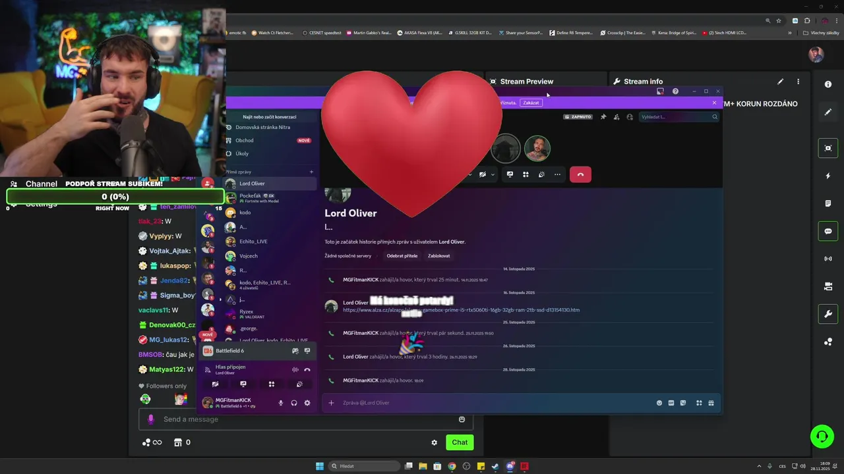Viewport: 844px width, 474px height.
Task: Send a gift icon in message box
Action: [x=711, y=403]
